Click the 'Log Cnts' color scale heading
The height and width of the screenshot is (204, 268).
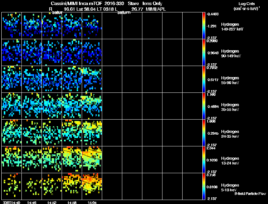[x=247, y=4]
